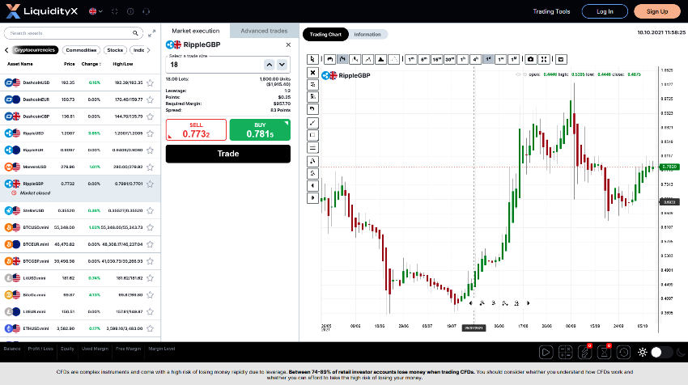
Task: Click the search magnifier icon
Action: click(x=135, y=33)
